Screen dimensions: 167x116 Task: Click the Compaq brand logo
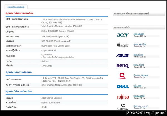point(122,76)
